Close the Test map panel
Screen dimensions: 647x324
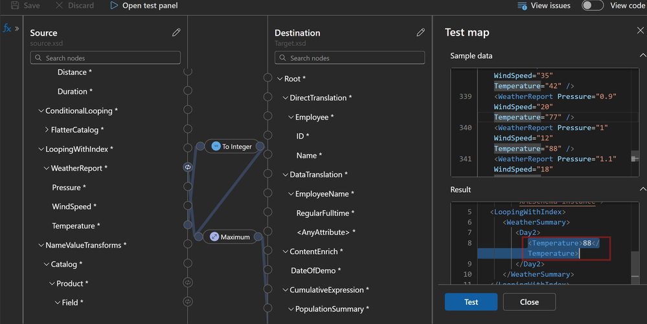pyautogui.click(x=640, y=30)
